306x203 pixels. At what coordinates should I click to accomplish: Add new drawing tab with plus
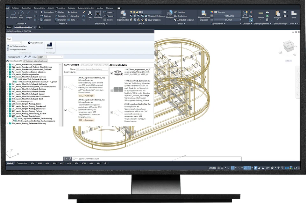click(39, 27)
